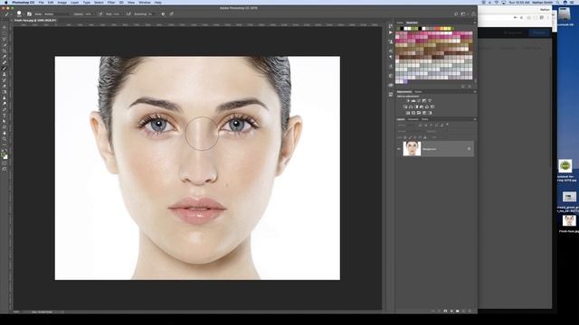
Task: Select the Zoom tool
Action: [x=5, y=139]
